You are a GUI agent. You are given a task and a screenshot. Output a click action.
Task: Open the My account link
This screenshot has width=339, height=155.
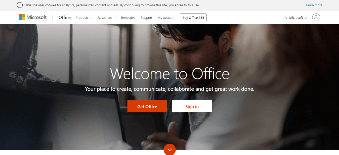click(x=166, y=18)
